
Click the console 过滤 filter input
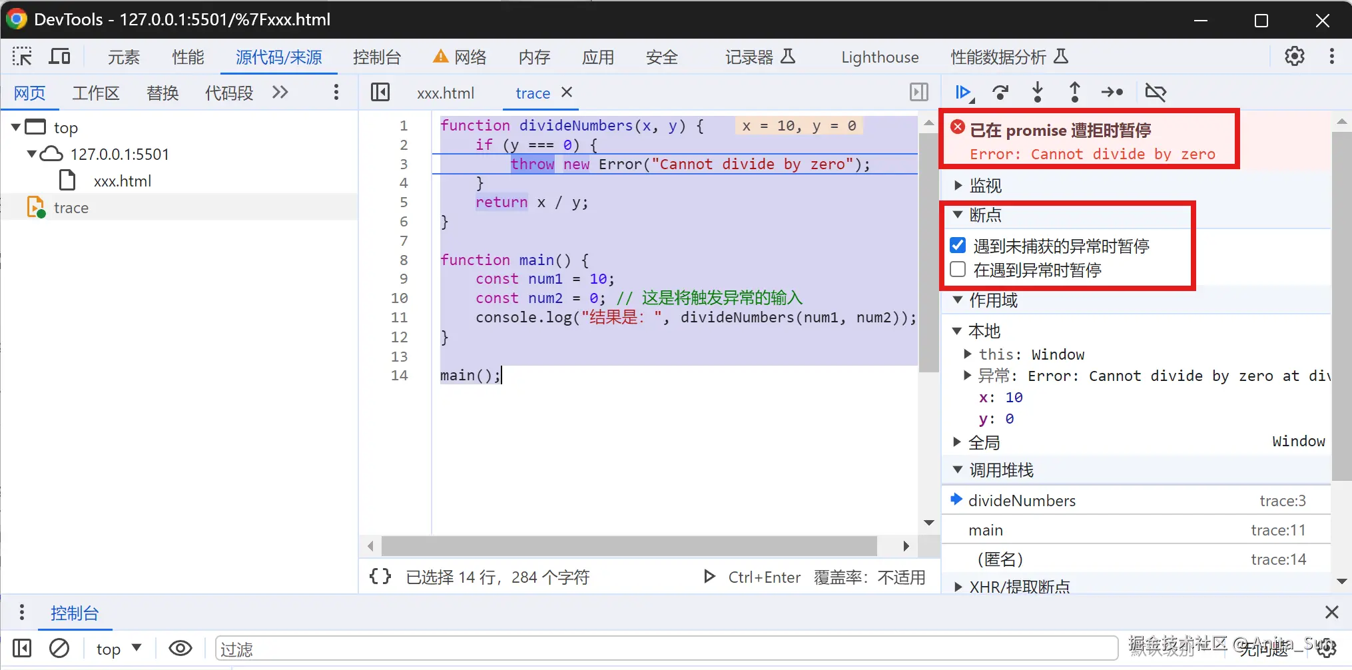tap(666, 648)
